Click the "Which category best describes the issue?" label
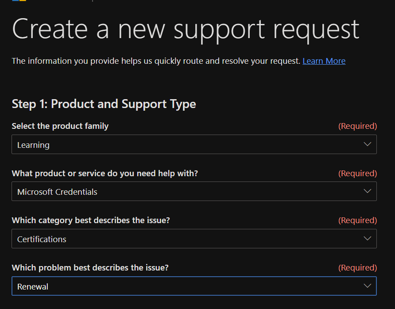395x309 pixels. click(91, 220)
